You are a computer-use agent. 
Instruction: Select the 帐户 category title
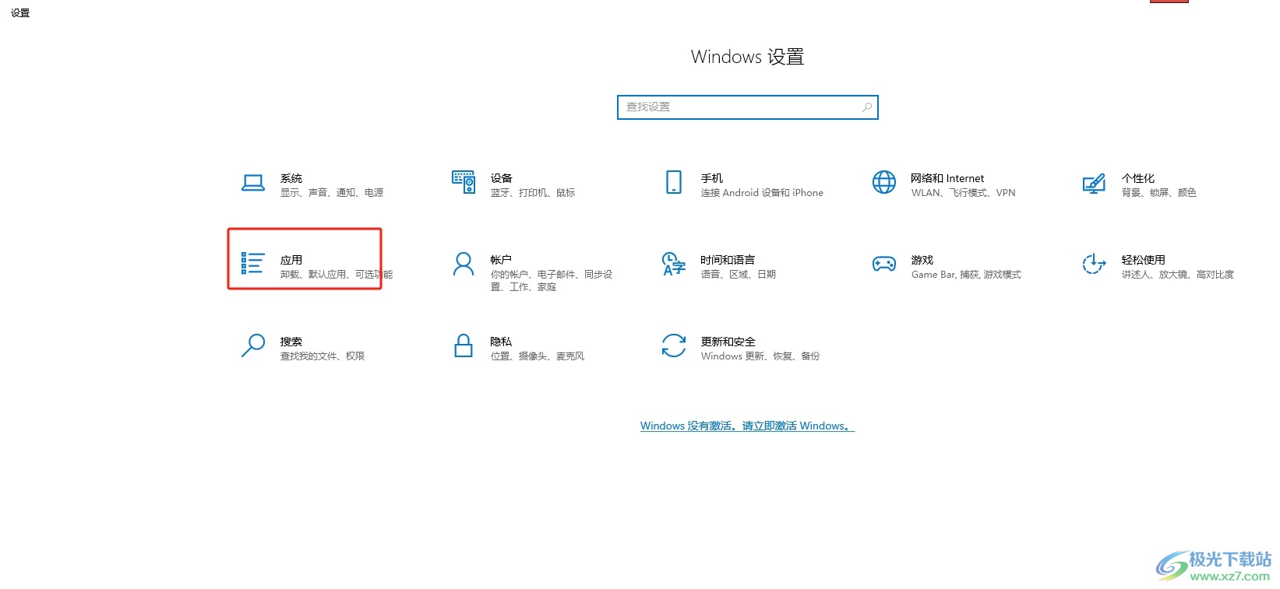click(x=502, y=260)
